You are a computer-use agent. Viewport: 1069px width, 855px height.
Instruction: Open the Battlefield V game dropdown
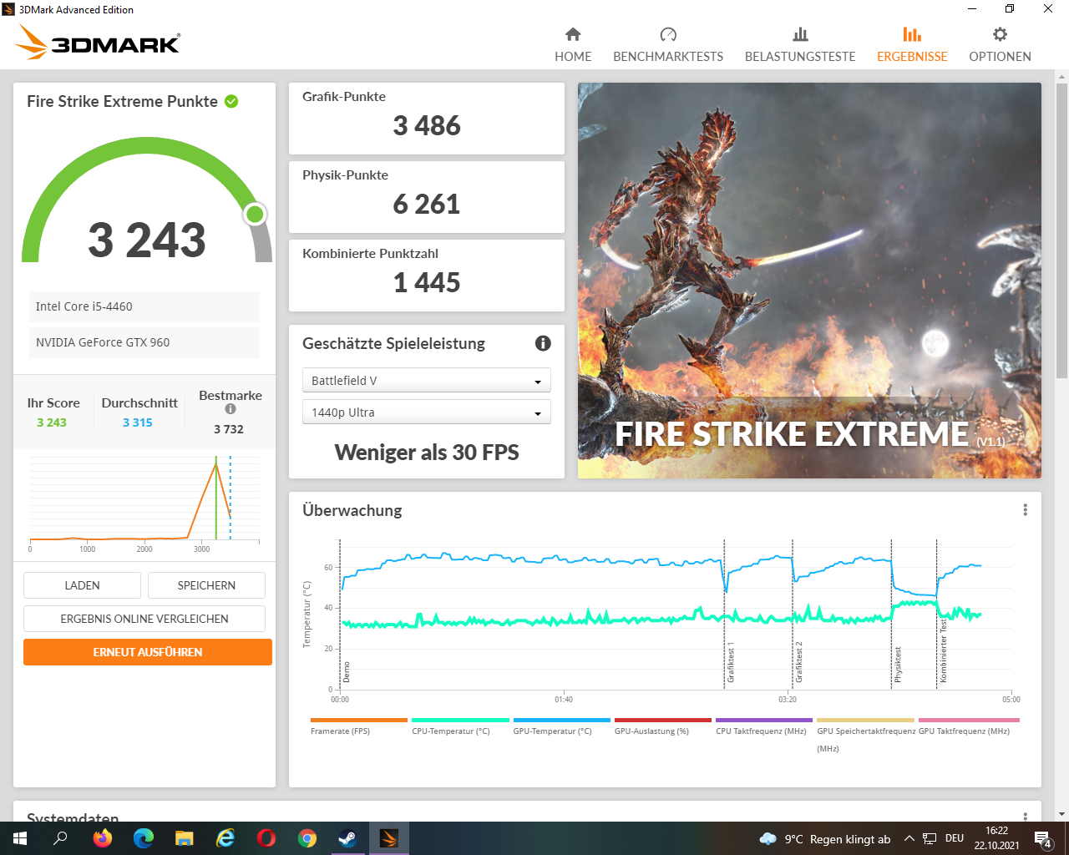click(x=426, y=381)
